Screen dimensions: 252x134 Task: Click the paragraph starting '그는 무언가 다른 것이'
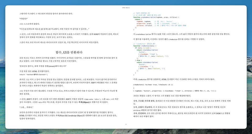click(x=69, y=92)
